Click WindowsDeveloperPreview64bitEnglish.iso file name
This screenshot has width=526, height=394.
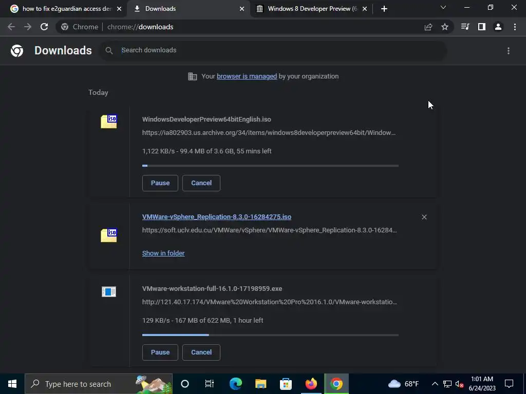pos(206,119)
